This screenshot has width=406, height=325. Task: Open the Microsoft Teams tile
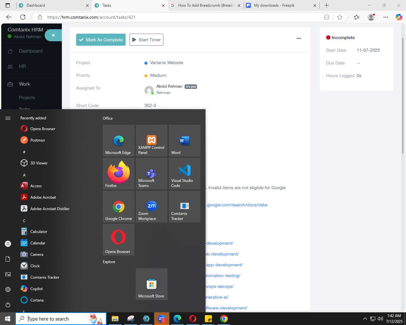(x=152, y=174)
